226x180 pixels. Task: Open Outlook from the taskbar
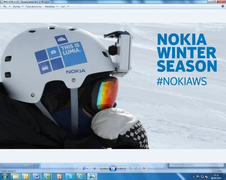pos(26,177)
